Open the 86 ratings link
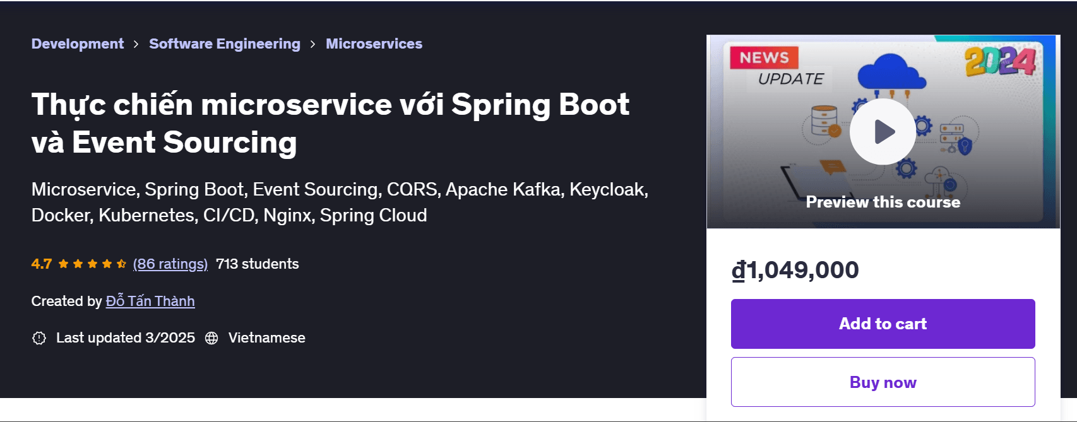1077x422 pixels. (x=170, y=264)
